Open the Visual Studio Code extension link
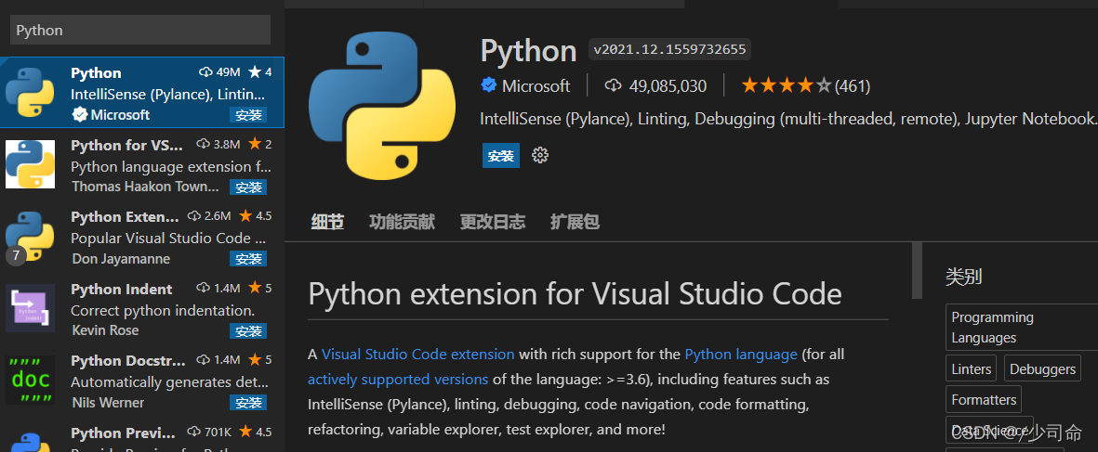This screenshot has height=452, width=1098. coord(417,355)
